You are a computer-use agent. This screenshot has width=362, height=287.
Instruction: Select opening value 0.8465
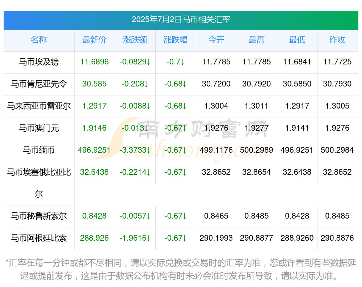click(x=216, y=216)
